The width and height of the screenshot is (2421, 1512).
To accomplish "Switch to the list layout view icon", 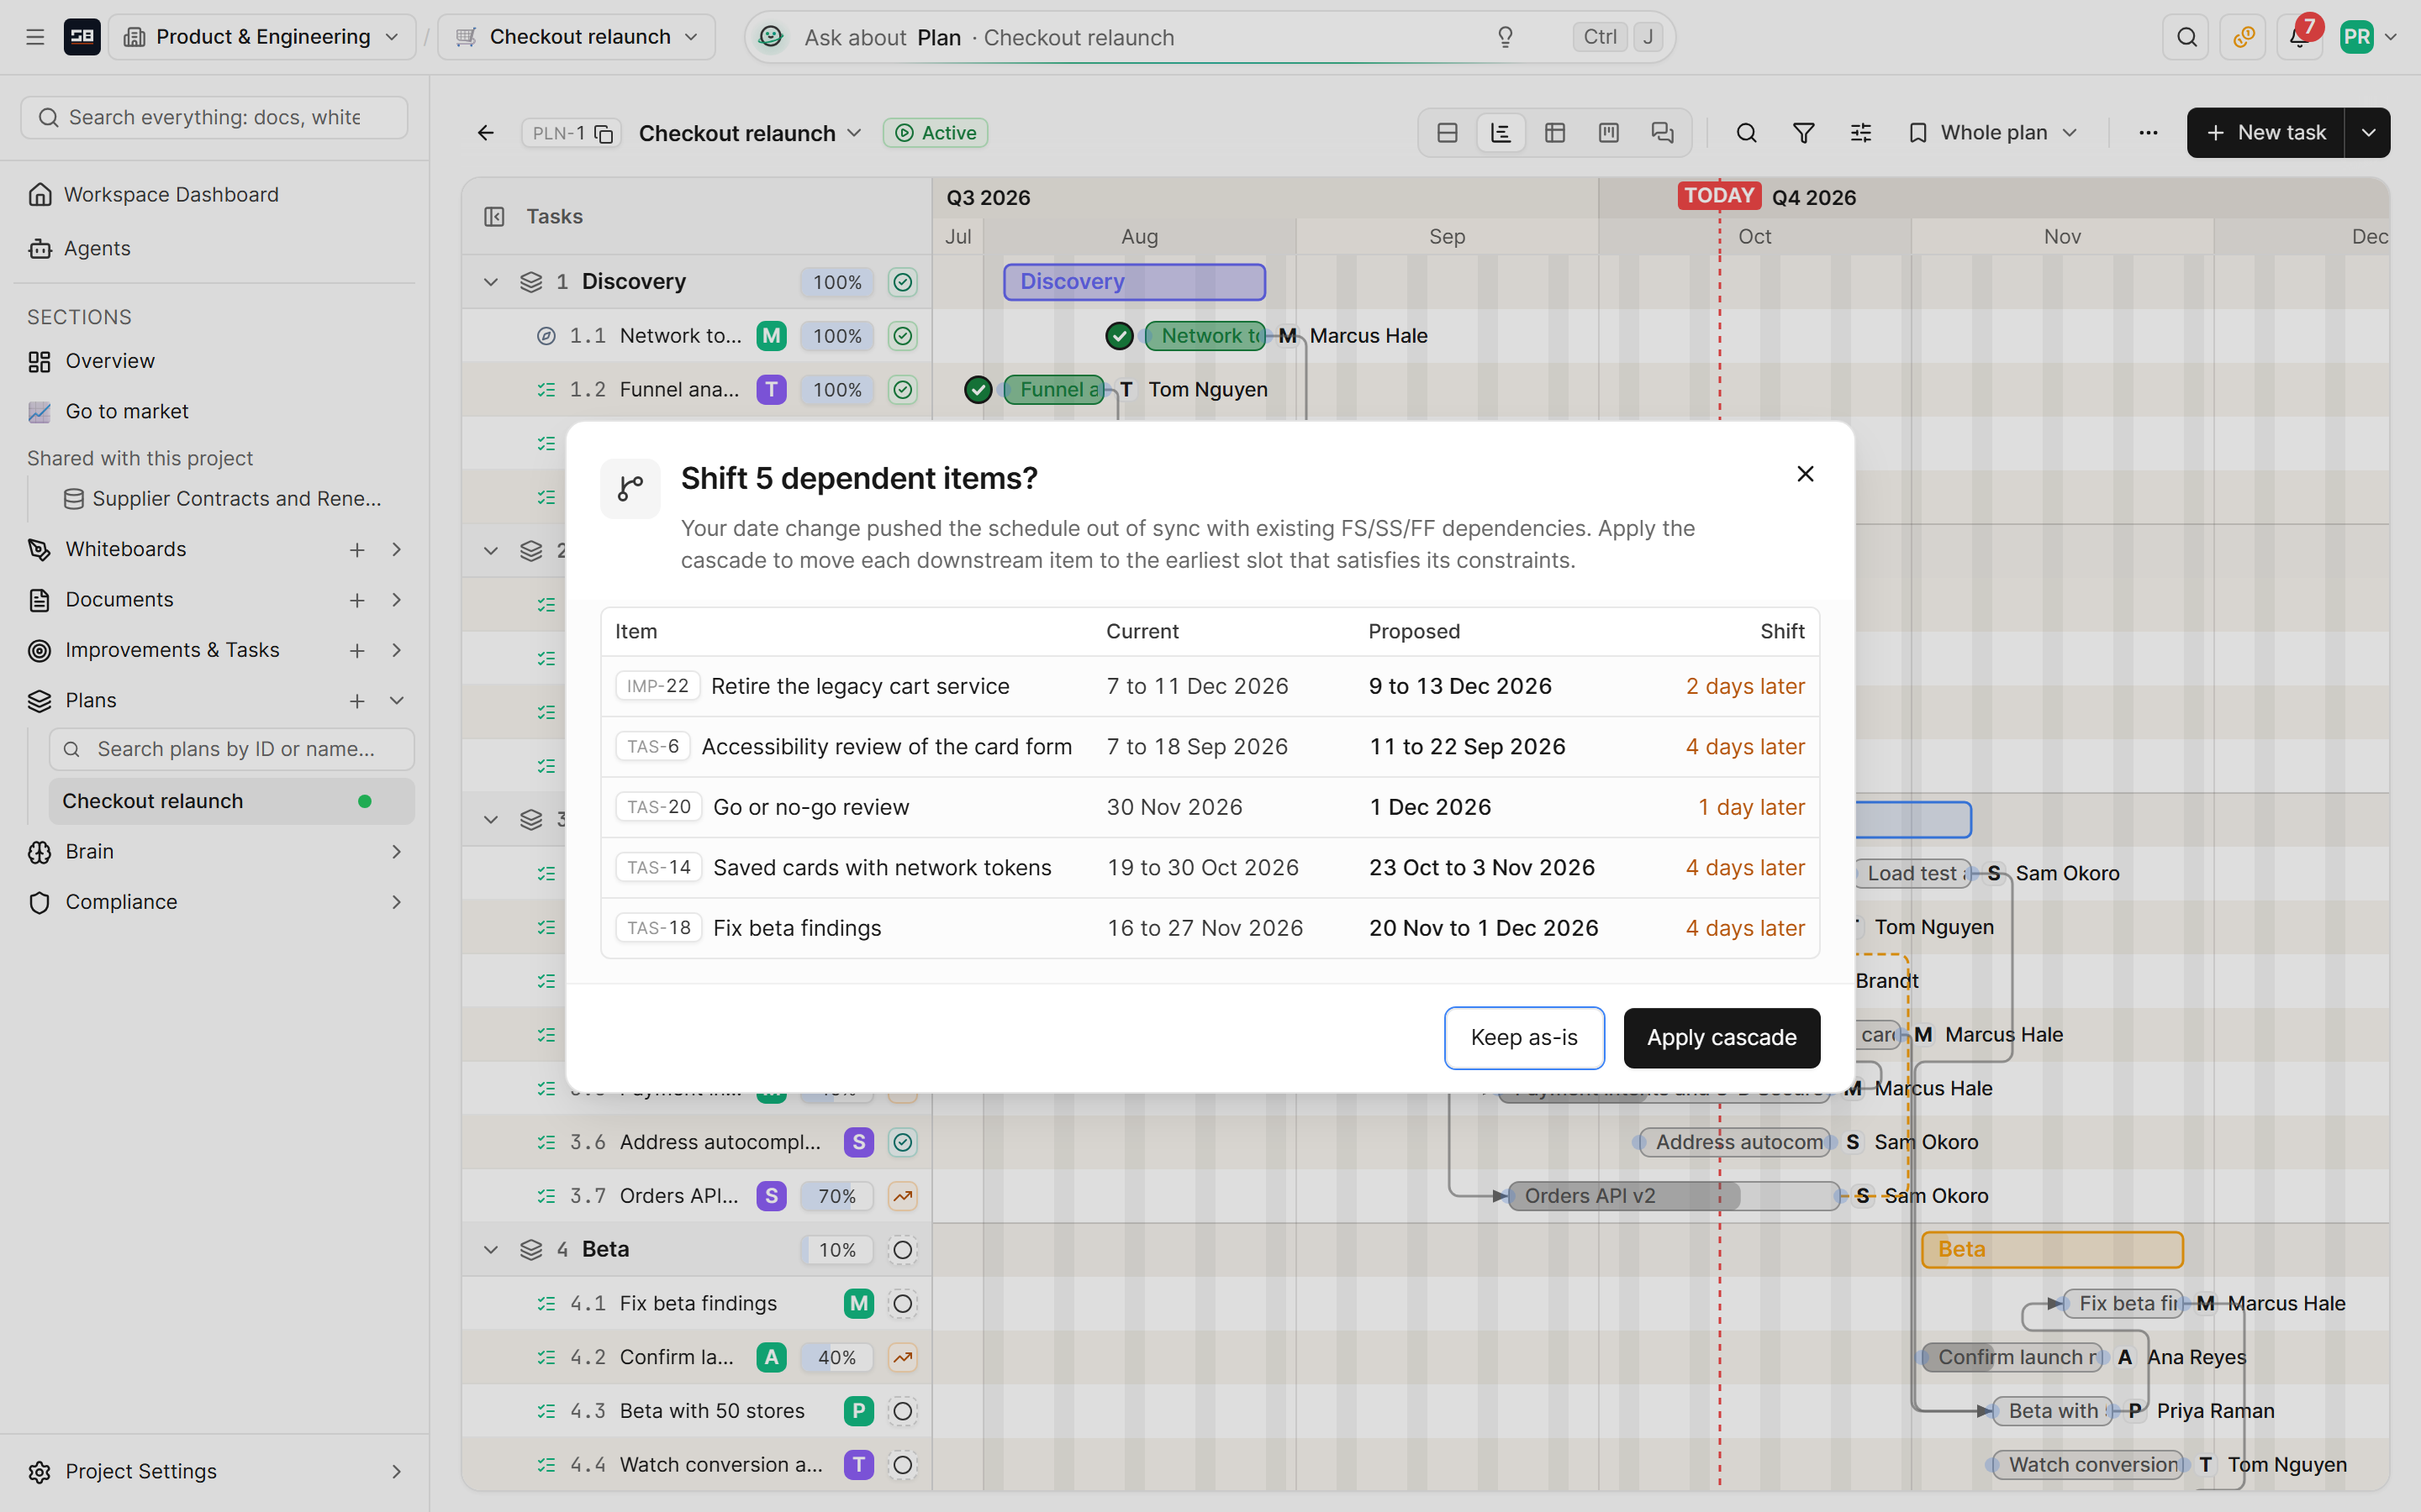I will pos(1448,133).
